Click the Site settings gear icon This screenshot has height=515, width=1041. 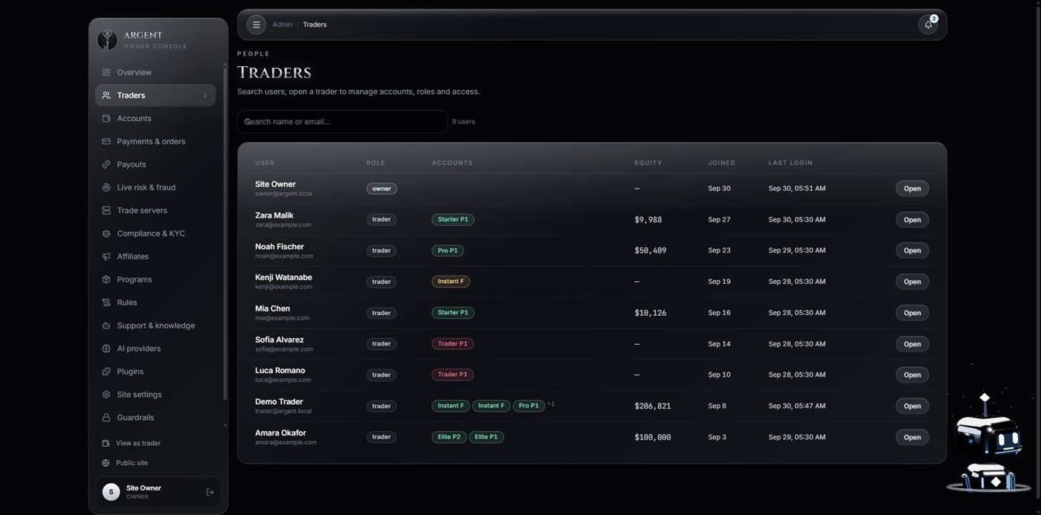tap(106, 395)
